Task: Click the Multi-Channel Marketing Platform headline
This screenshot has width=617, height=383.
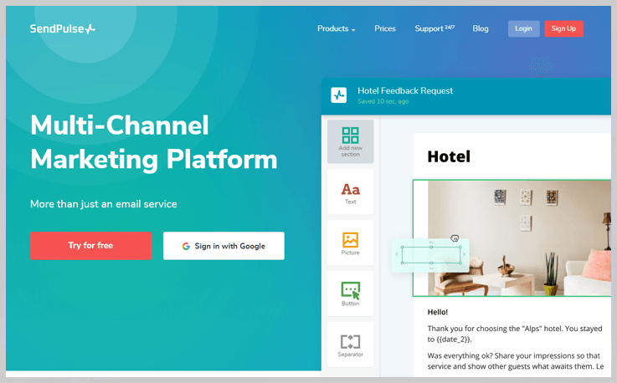Action: [x=154, y=142]
